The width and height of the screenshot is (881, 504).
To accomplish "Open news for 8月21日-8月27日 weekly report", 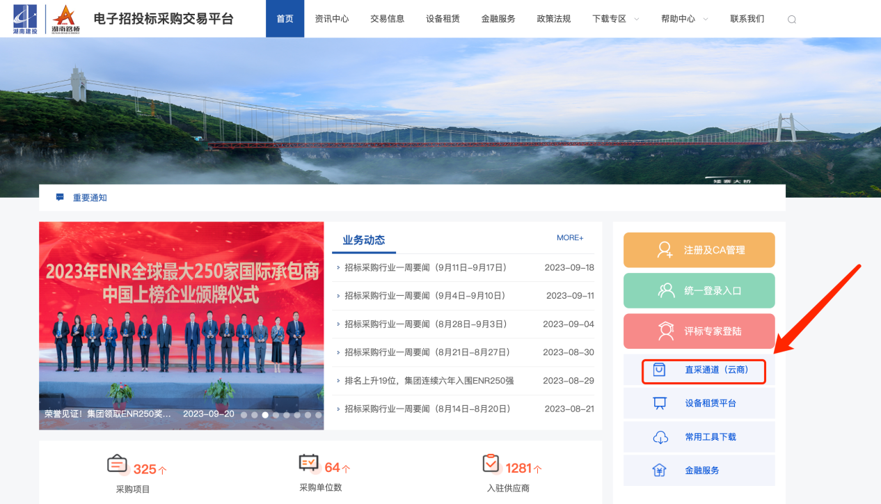I will point(427,352).
